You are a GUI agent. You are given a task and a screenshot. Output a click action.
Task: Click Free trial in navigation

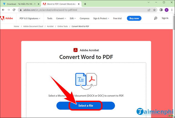[117, 18]
